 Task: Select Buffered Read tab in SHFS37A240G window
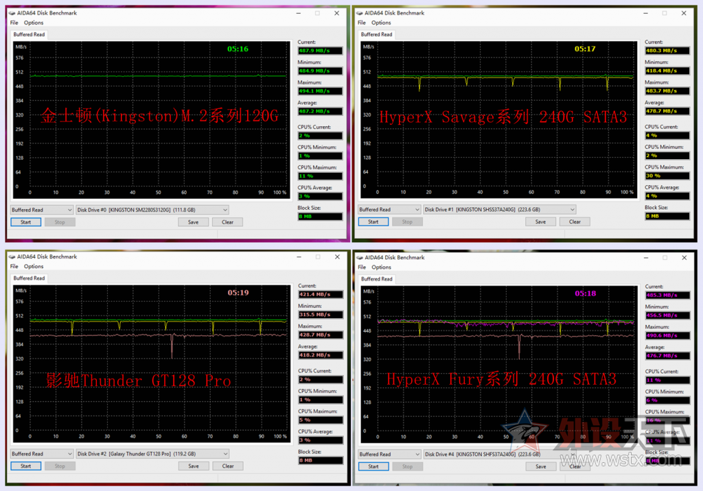point(377,279)
